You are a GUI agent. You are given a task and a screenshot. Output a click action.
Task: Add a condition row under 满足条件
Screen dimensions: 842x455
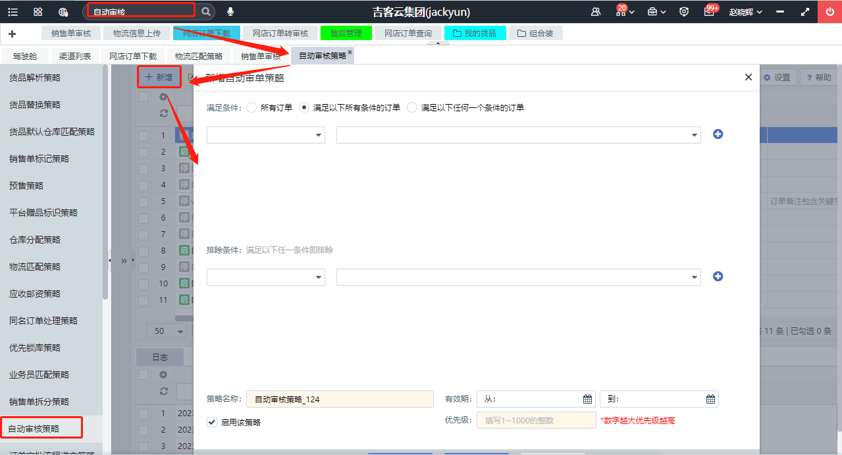718,134
